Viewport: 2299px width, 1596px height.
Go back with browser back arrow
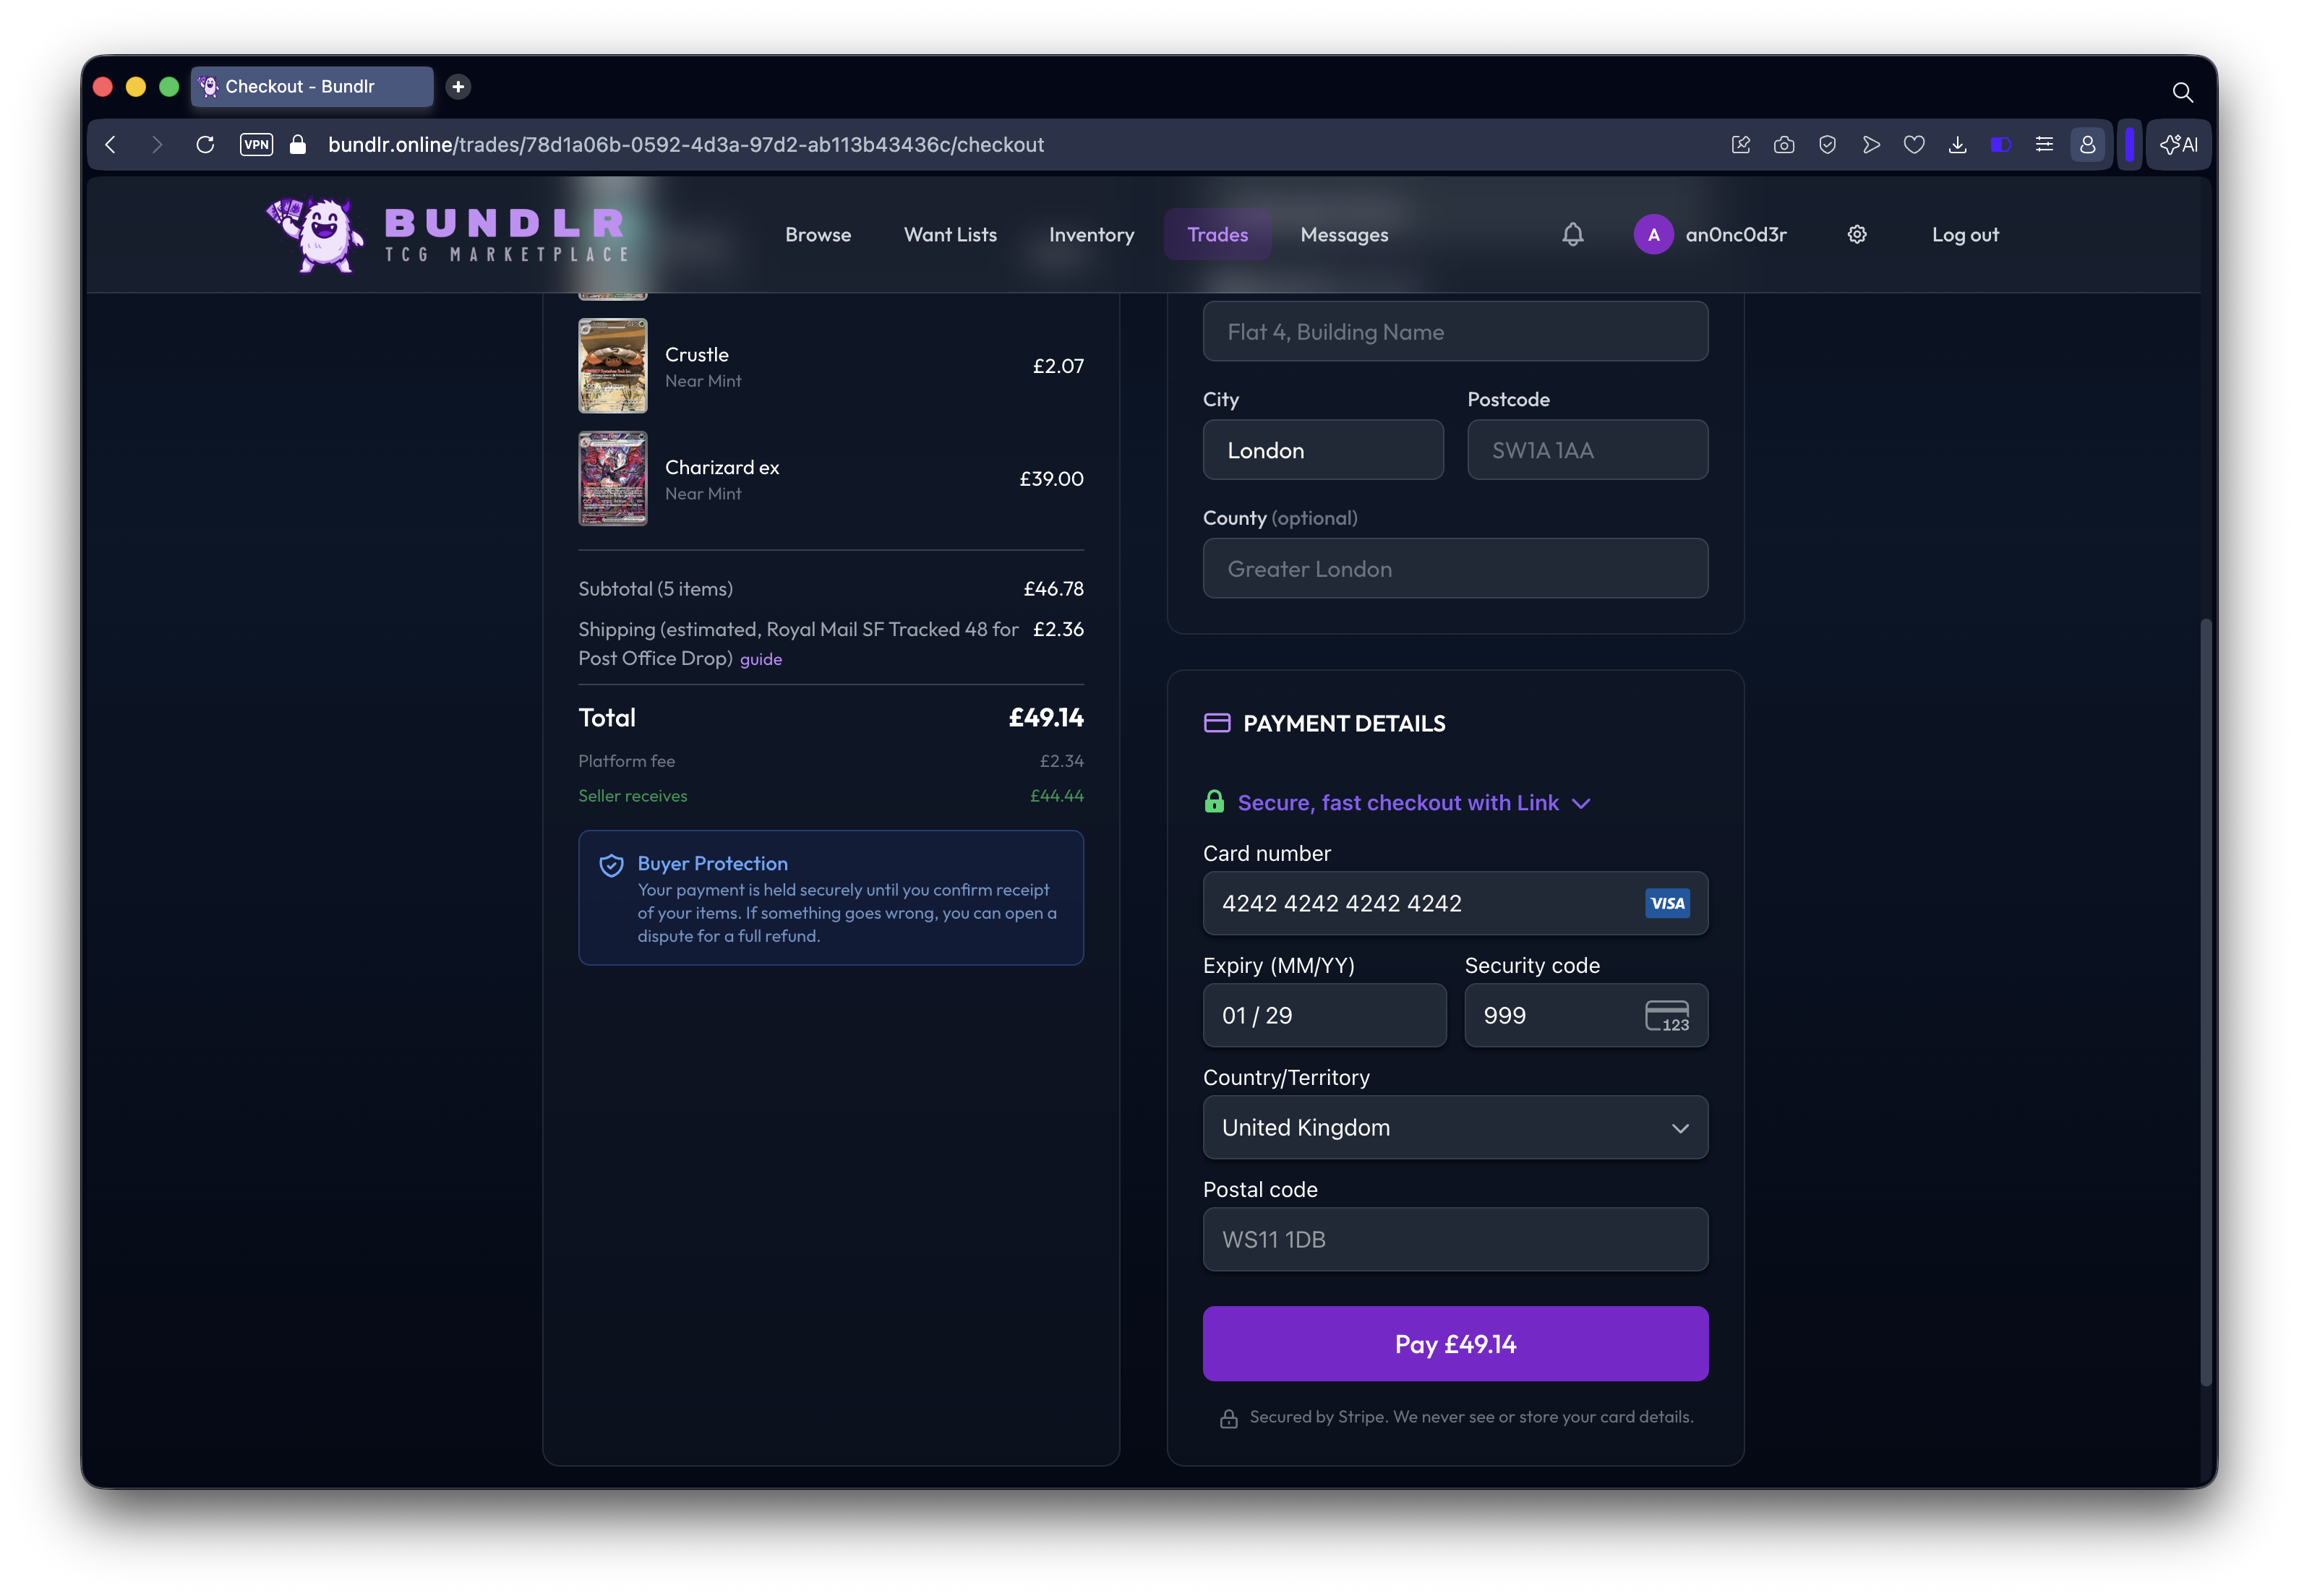click(x=111, y=144)
